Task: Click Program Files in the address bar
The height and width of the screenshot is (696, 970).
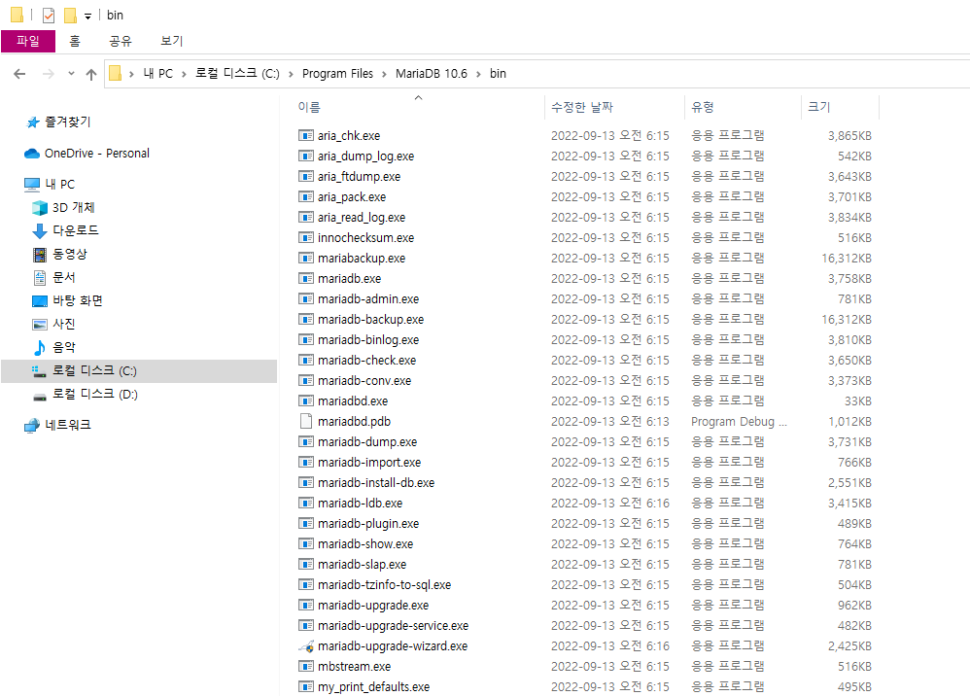Action: pos(338,74)
